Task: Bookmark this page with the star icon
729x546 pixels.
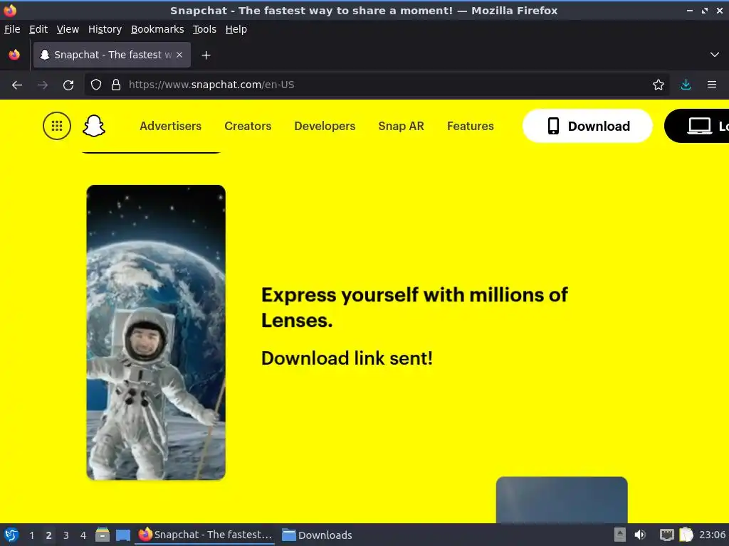Action: [x=659, y=85]
